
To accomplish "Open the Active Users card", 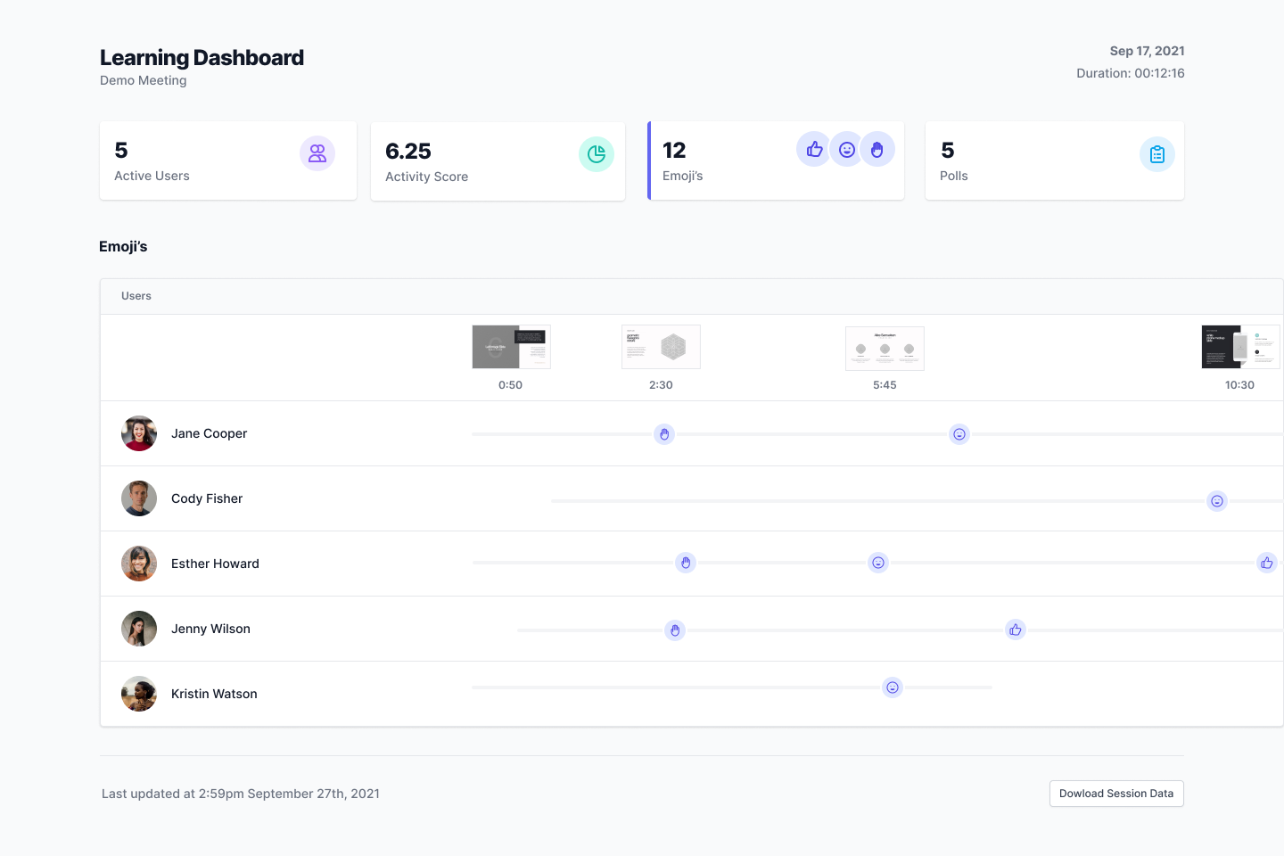I will [228, 160].
